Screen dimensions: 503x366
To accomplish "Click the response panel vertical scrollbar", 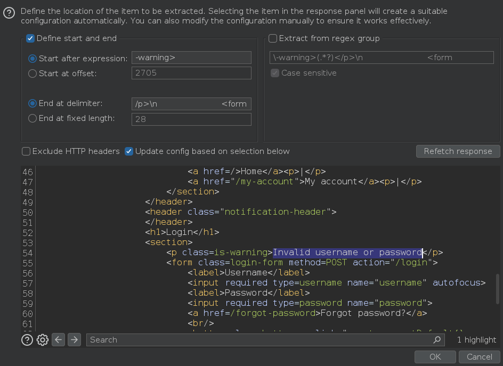I will (498, 288).
